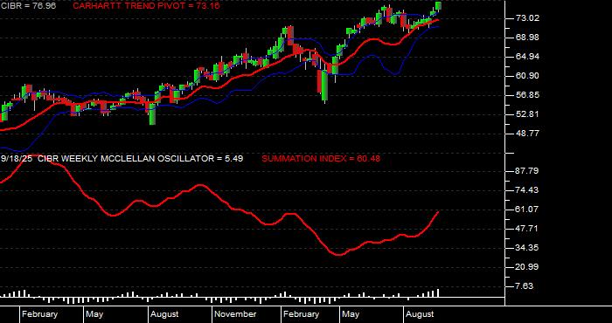The width and height of the screenshot is (612, 323).
Task: Click the 48.77 price axis value
Action: tap(527, 134)
